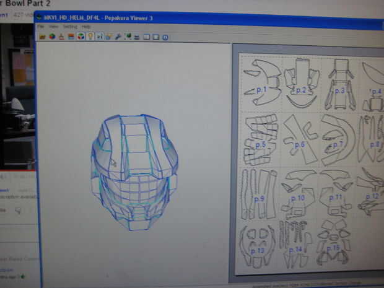Select pattern page p.8
The image size is (384, 288).
(x=372, y=140)
